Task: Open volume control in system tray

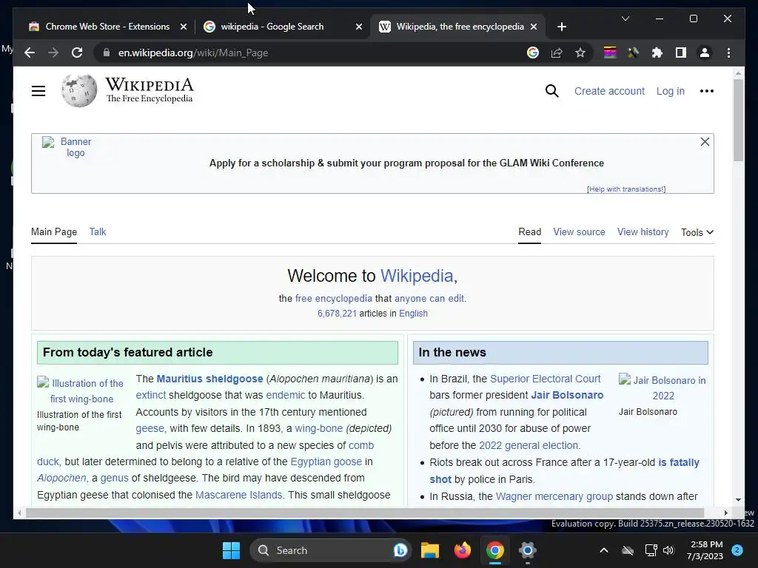Action: click(x=668, y=550)
